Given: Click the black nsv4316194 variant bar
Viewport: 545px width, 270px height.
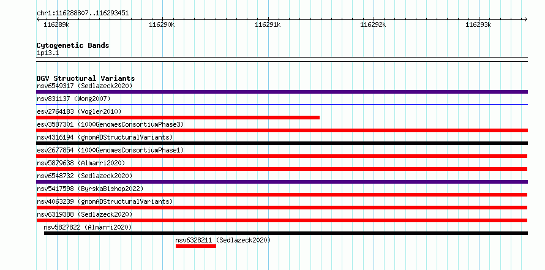Looking at the screenshot, I should point(282,143).
